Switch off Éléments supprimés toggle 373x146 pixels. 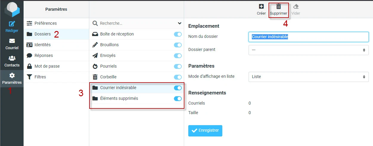178,99
